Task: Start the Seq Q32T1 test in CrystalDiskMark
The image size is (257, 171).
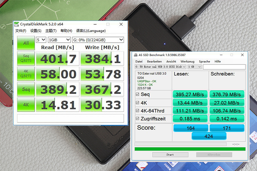Action: point(26,58)
